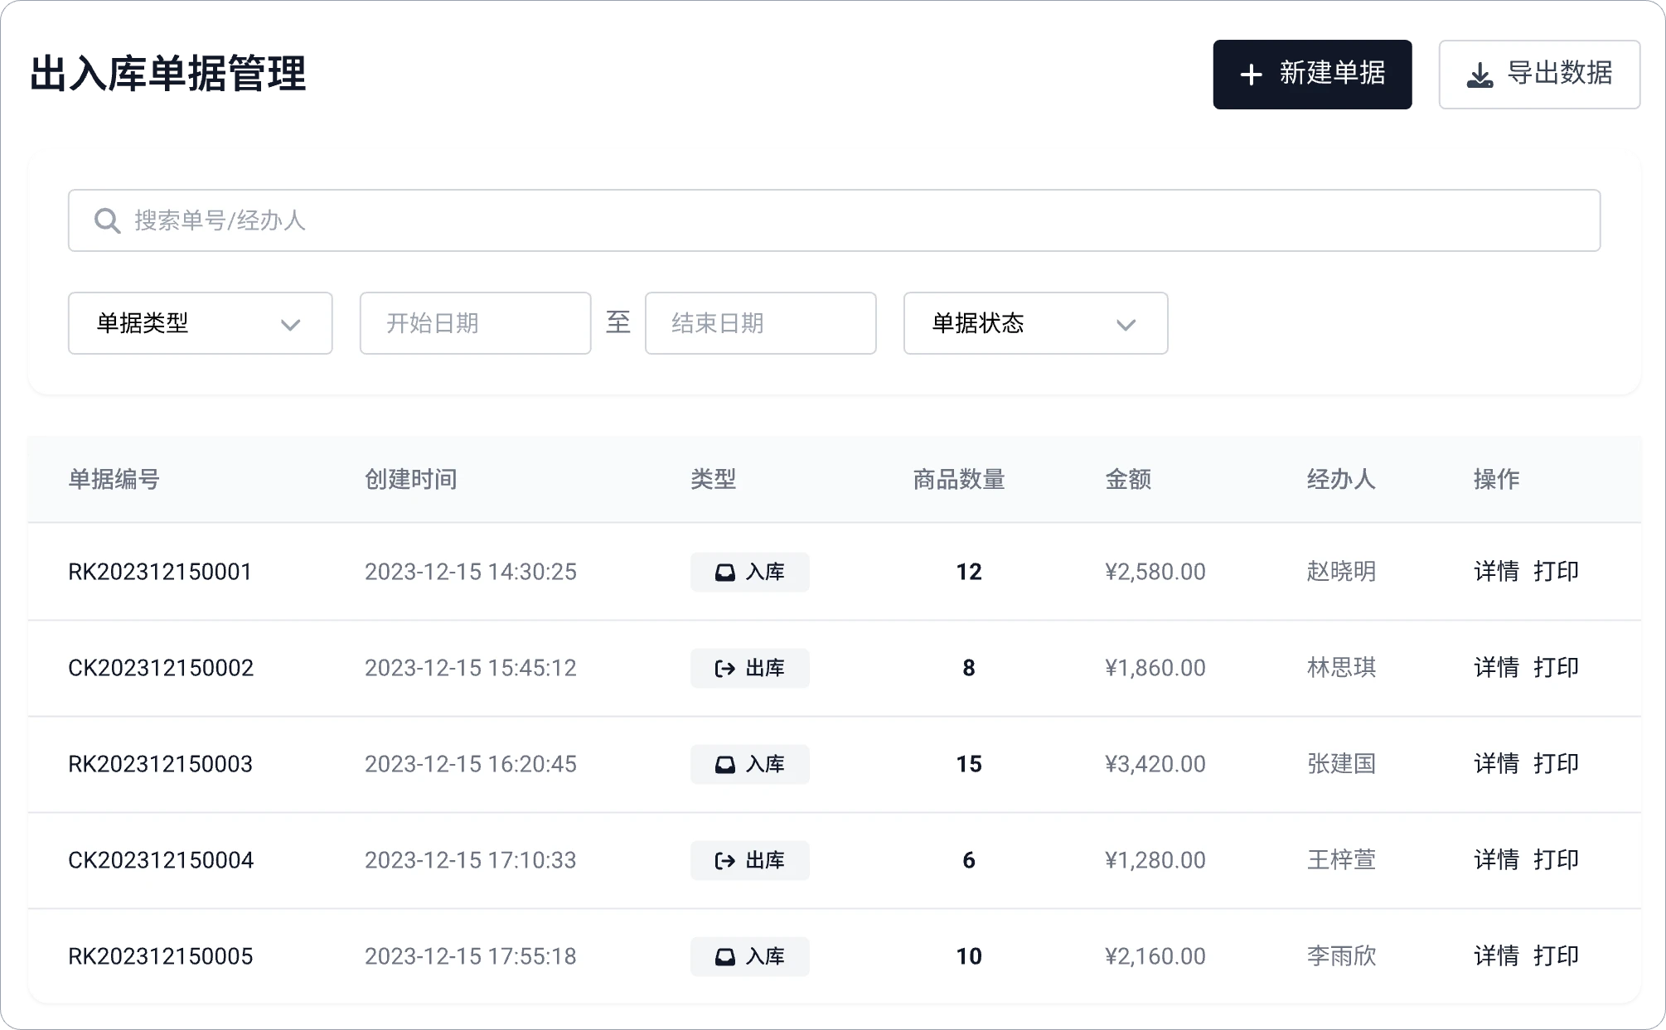The height and width of the screenshot is (1030, 1666).
Task: Click the plus icon on 新建单据
Action: tap(1251, 75)
